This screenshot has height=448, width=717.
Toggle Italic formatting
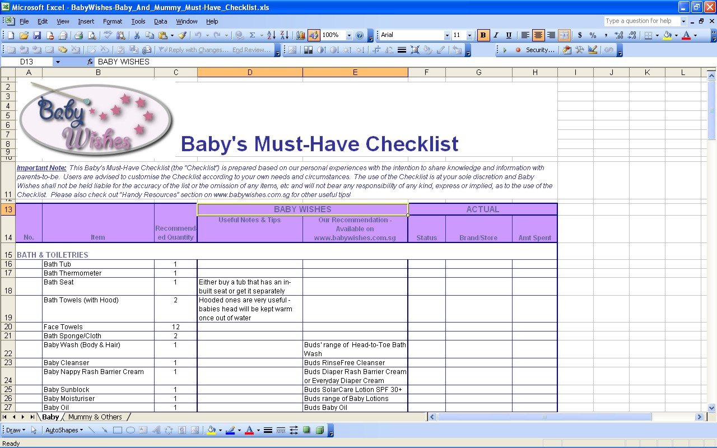(496, 35)
